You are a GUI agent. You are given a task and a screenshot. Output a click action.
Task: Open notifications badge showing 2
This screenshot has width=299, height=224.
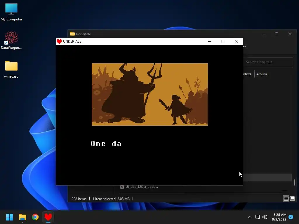tap(291, 217)
